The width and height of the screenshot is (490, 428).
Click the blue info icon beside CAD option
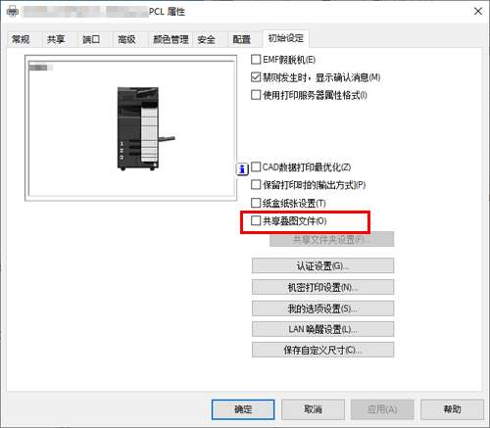click(242, 169)
